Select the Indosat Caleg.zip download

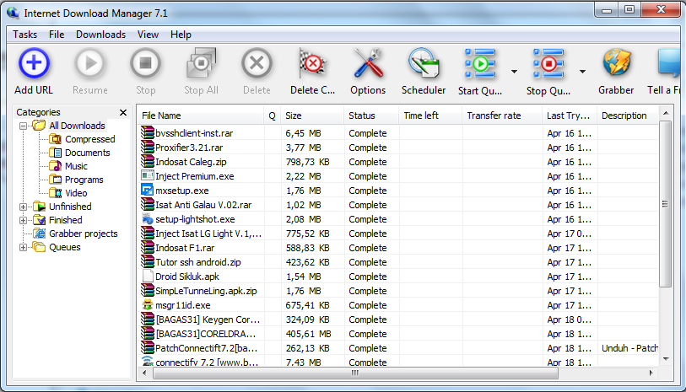click(x=397, y=162)
